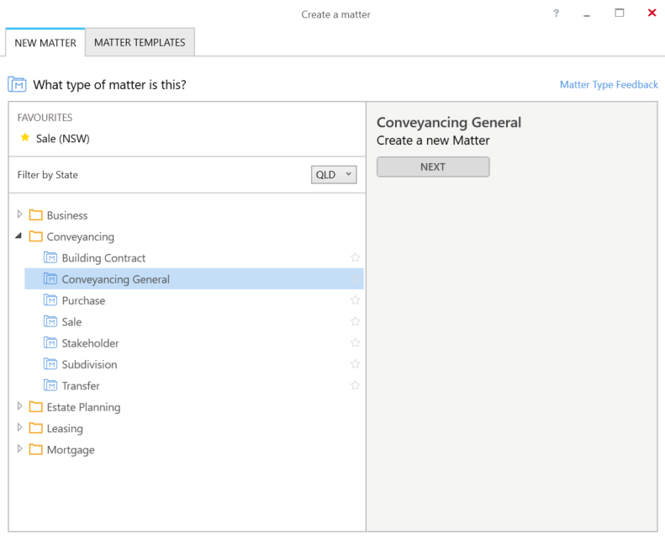Click the help question mark icon
This screenshot has height=540, width=665.
click(x=556, y=13)
